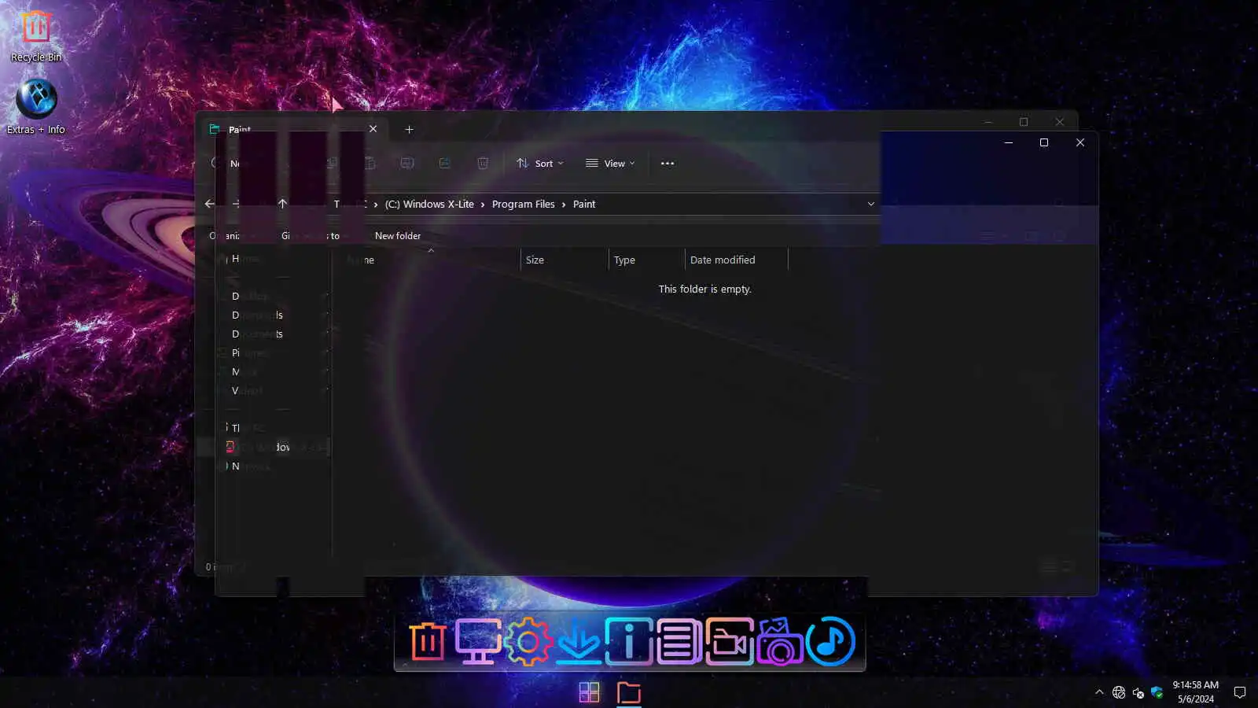Open the rainbow gear settings dock icon
The width and height of the screenshot is (1258, 708).
coord(528,642)
